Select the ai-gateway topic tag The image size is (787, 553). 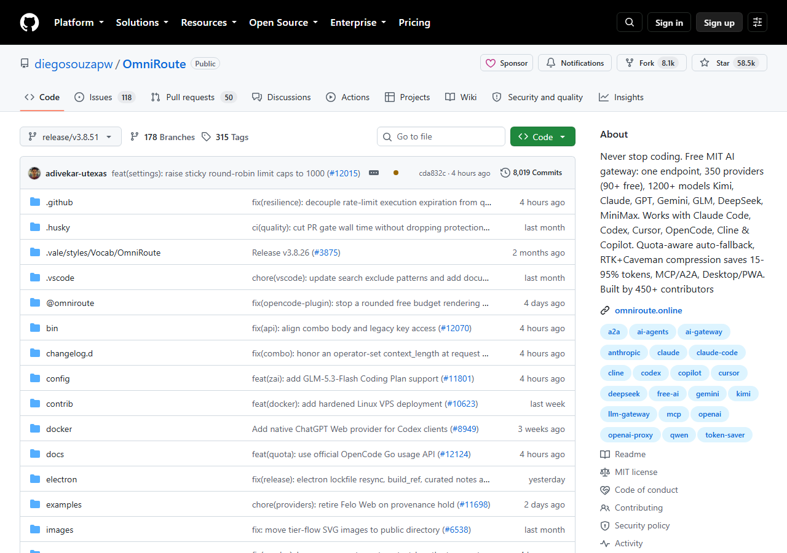point(704,332)
